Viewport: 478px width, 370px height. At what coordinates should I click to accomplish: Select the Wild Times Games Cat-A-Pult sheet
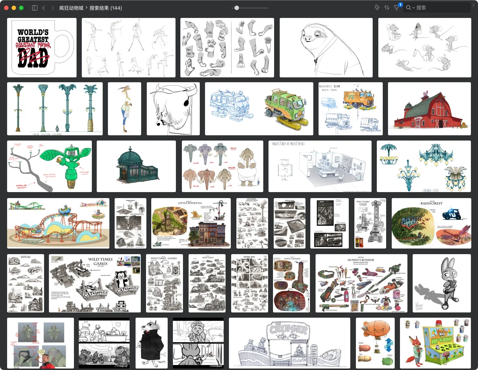coord(95,283)
